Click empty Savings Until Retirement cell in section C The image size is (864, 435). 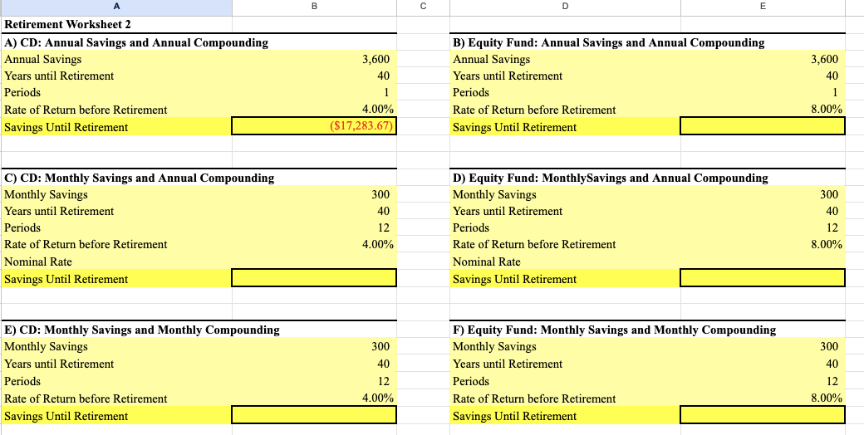[314, 278]
